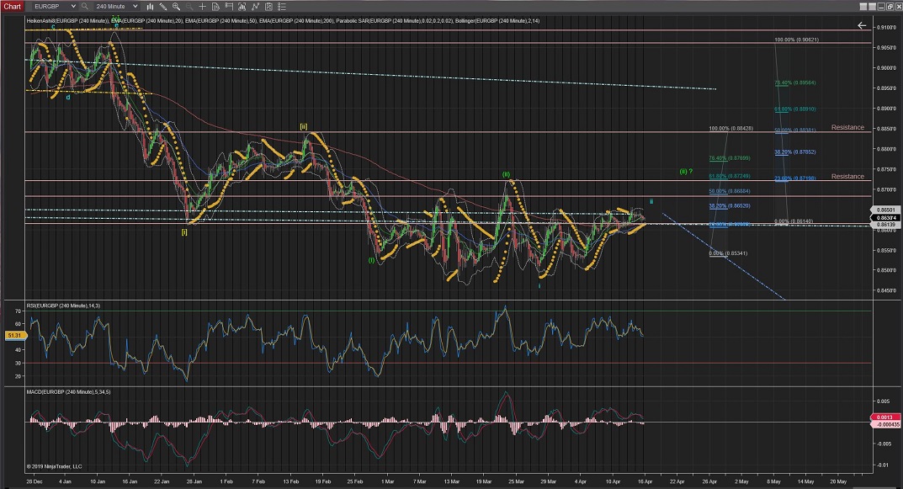Click the 50.00% (0.86884) Fibonacci label
The width and height of the screenshot is (903, 489).
(729, 191)
